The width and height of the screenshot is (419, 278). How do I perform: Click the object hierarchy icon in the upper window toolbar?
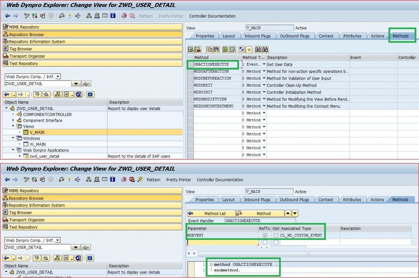pos(89,16)
